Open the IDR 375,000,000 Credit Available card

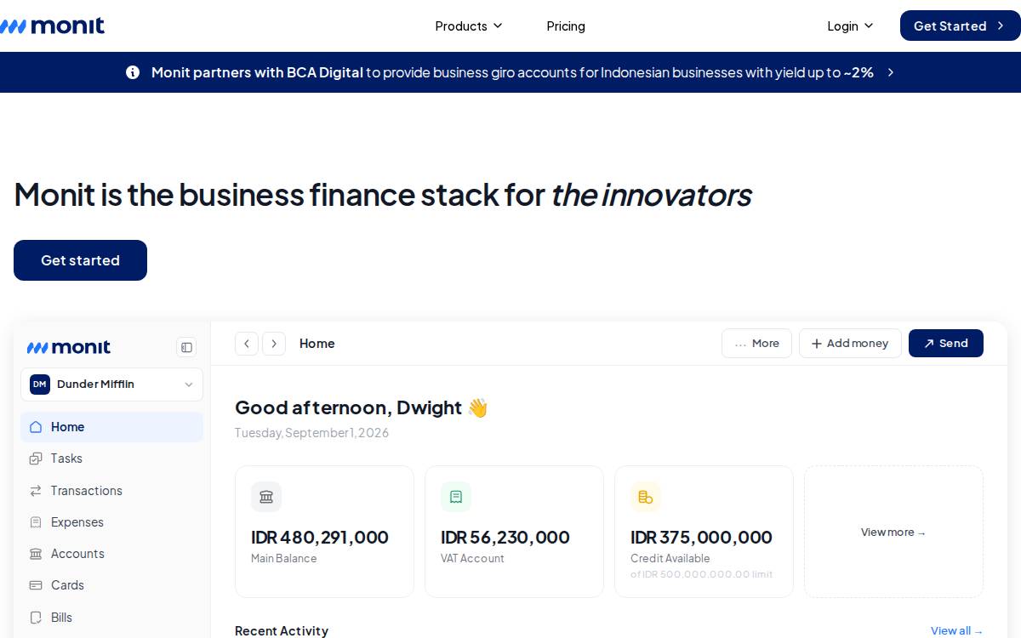coord(704,532)
